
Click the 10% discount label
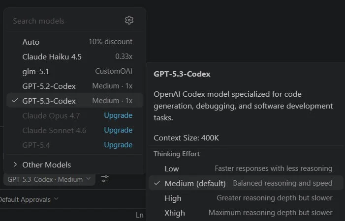[110, 42]
